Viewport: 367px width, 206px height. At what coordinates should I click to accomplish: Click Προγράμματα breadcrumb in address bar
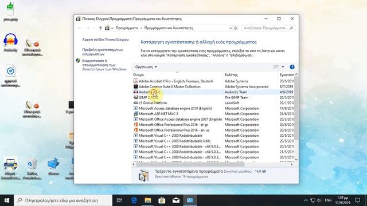pos(127,28)
